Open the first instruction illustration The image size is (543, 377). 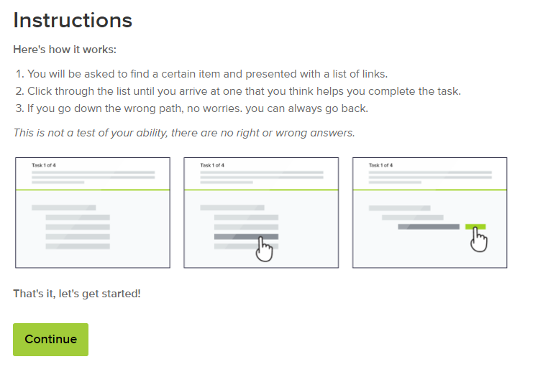pos(93,213)
